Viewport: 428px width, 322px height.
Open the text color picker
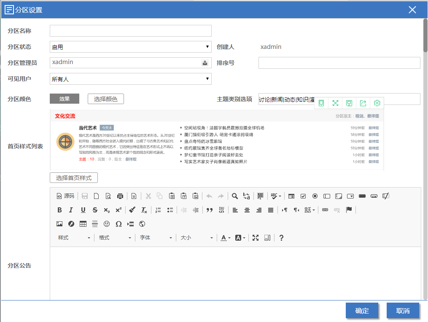click(226, 238)
